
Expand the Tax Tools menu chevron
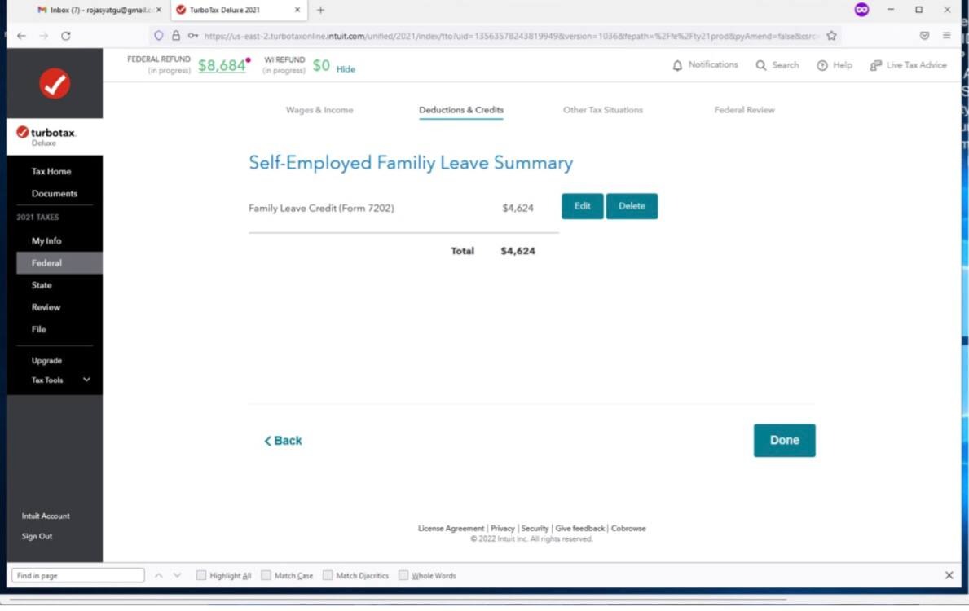86,380
